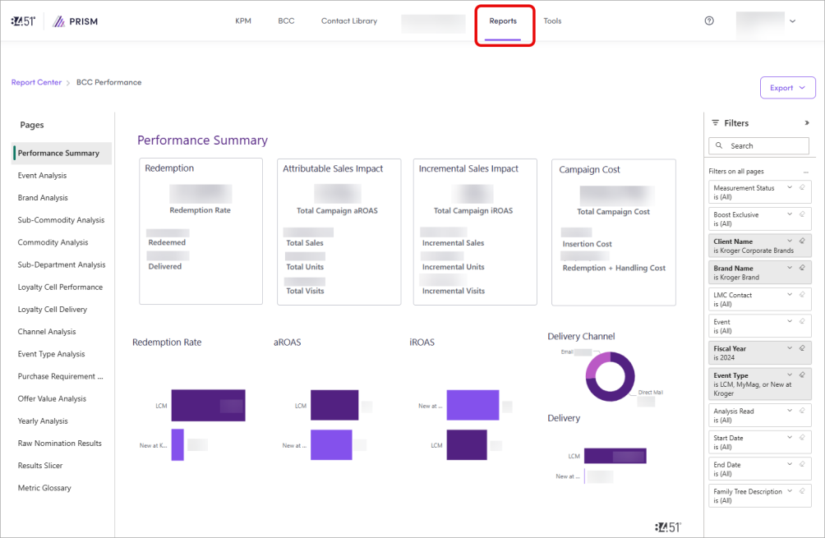Clear the Event Type filter eraser icon
This screenshot has height=538, width=825.
pos(801,375)
